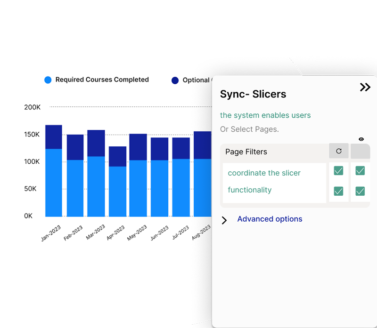Expand the Advanced options chevron arrow
The height and width of the screenshot is (328, 377).
click(x=224, y=220)
